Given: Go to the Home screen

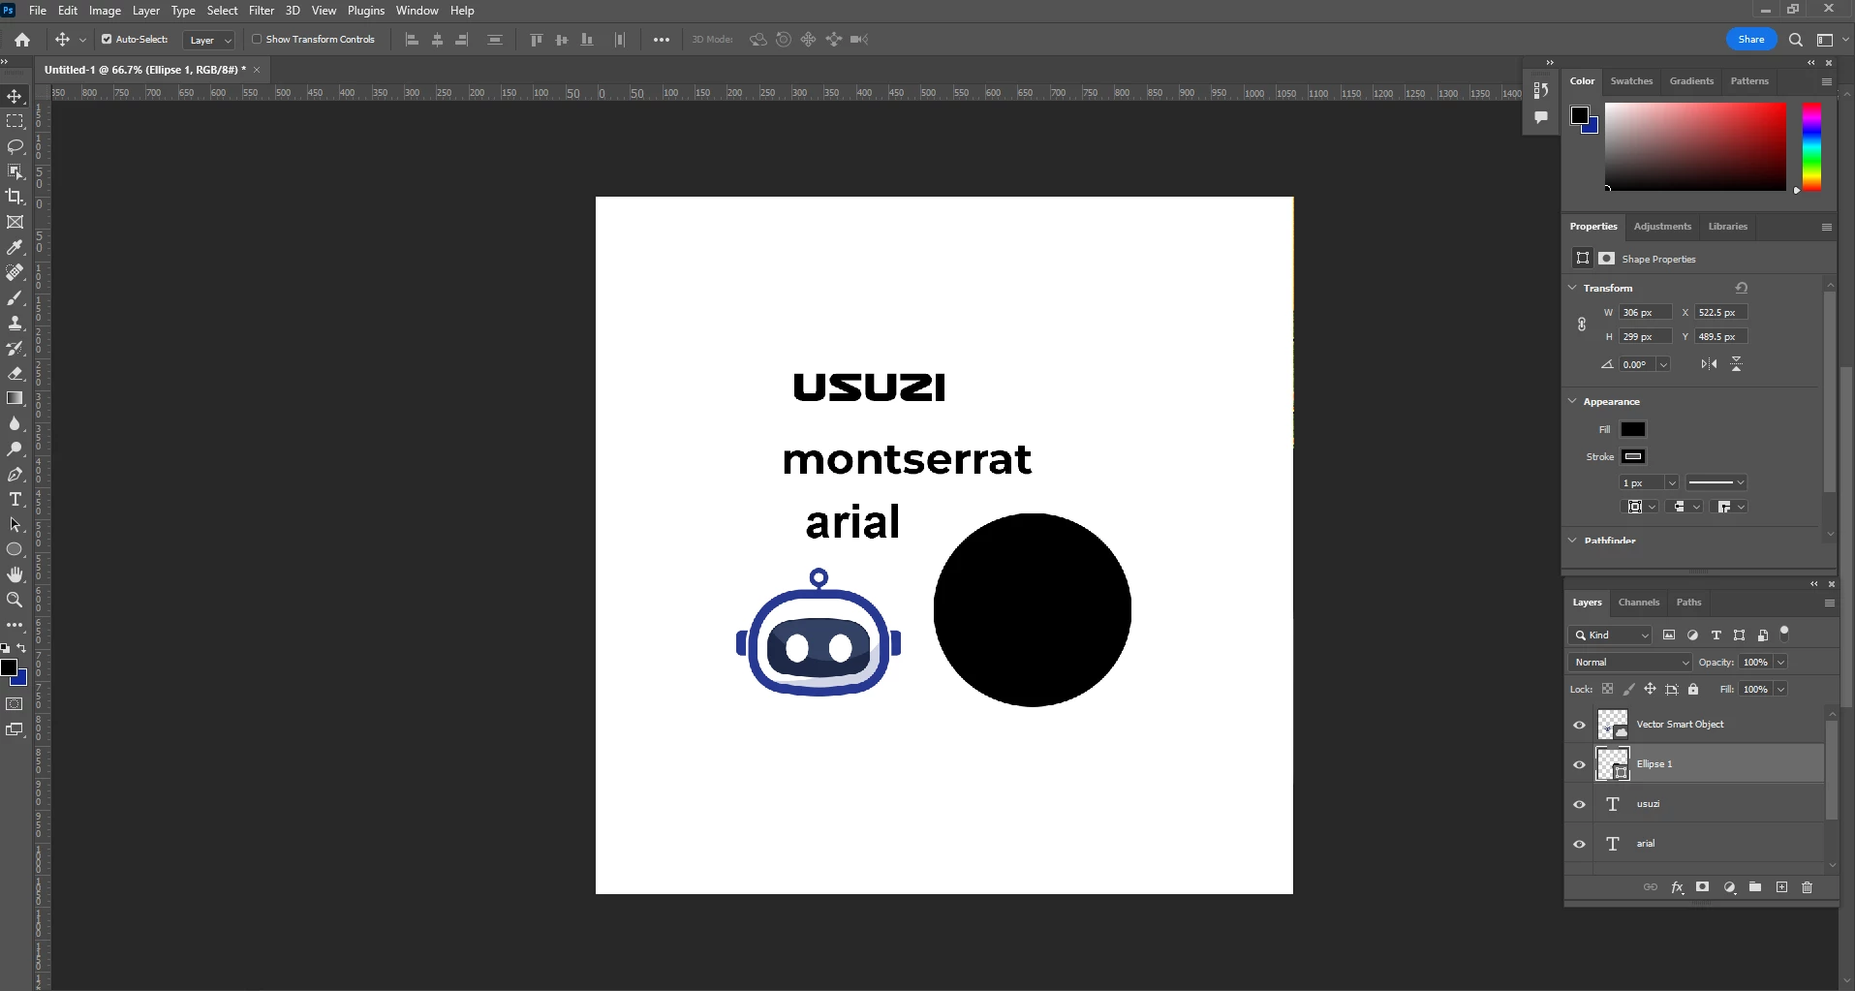Looking at the screenshot, I should 22,40.
